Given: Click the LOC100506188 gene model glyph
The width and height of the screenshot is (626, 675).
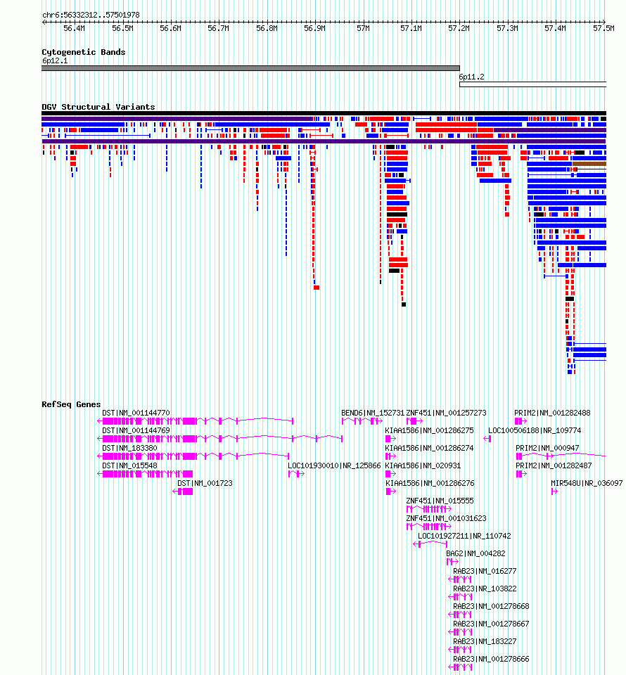Looking at the screenshot, I should click(x=487, y=439).
